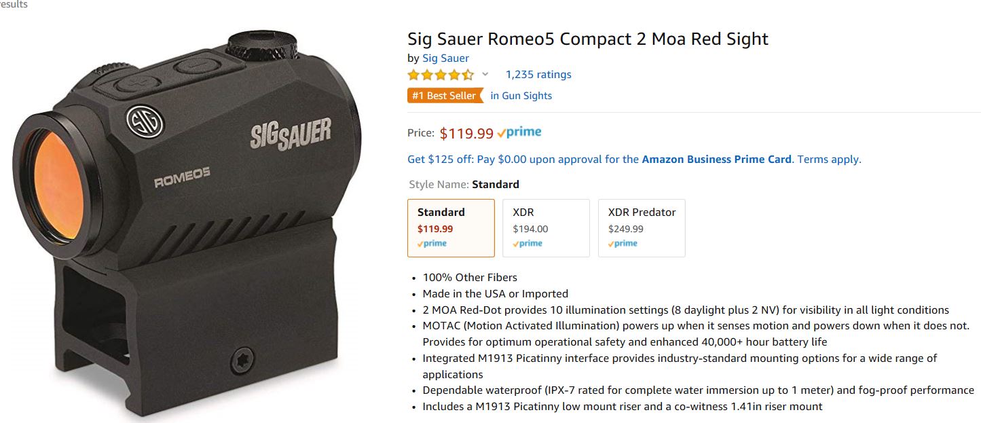Click the Prime icon under the $249.99 price
Image resolution: width=981 pixels, height=423 pixels.
(623, 244)
